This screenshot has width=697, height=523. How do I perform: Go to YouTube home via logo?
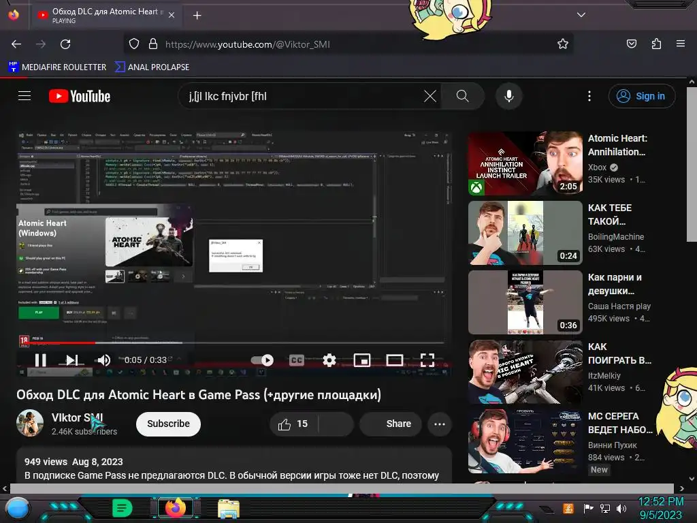tap(80, 96)
